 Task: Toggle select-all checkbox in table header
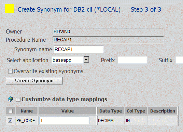click(x=10, y=111)
